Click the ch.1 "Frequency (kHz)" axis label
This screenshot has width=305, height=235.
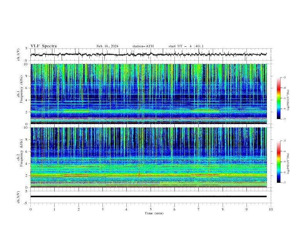[22, 89]
